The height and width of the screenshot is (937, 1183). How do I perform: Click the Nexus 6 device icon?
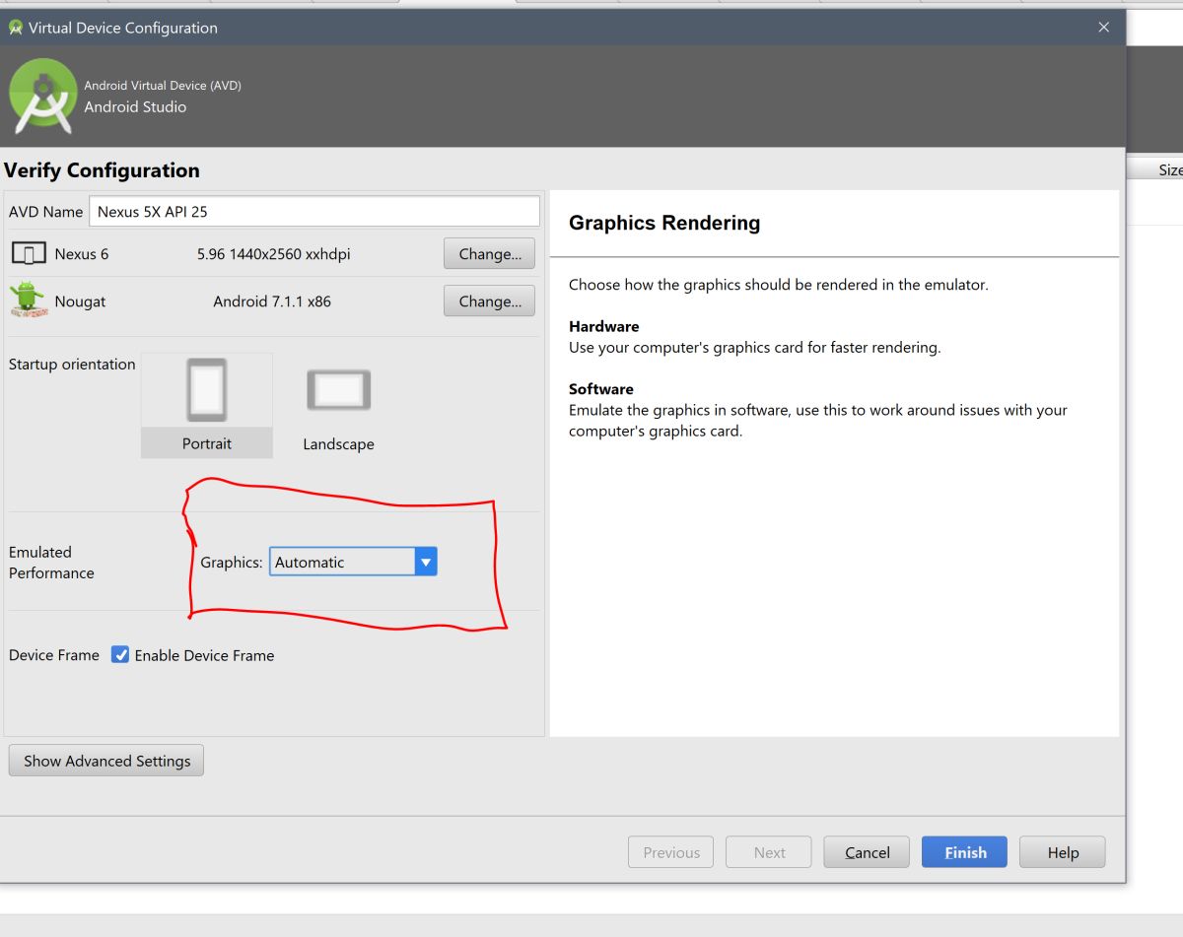point(29,254)
